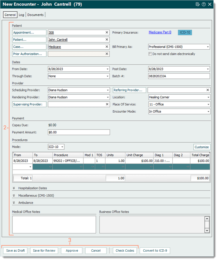Click Save for Review button
This screenshot has width=218, height=261.
pyautogui.click(x=44, y=251)
